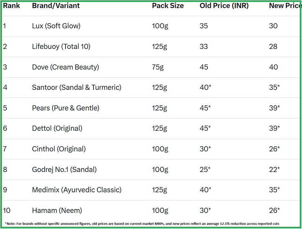This screenshot has width=302, height=229.
Task: Select the 75g pack size for Dove
Action: (158, 67)
